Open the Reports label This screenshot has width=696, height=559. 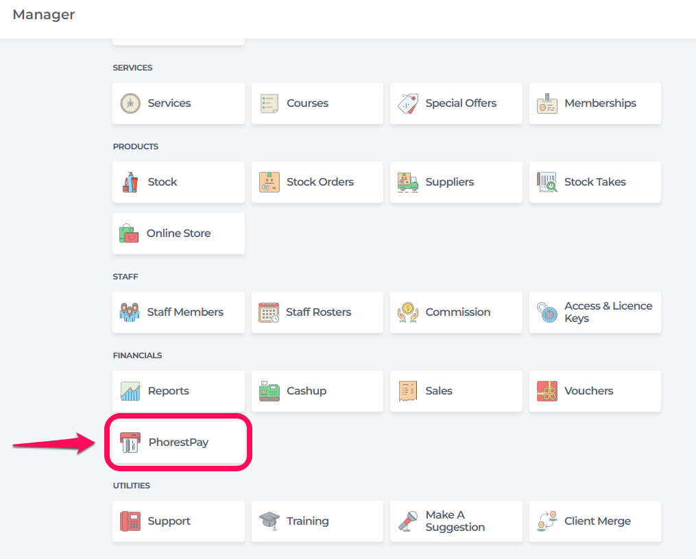pos(168,391)
